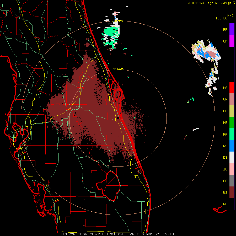Click the '50 NMI' range ring label

(x=118, y=69)
